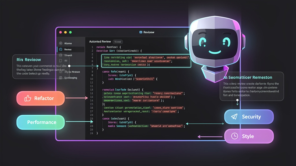
Task: Click the Rin Review card description text
Action: click(42, 70)
